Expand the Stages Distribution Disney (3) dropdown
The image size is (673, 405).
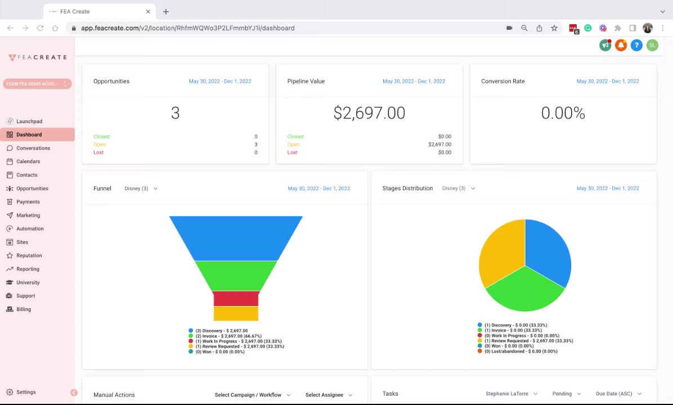[x=459, y=188]
